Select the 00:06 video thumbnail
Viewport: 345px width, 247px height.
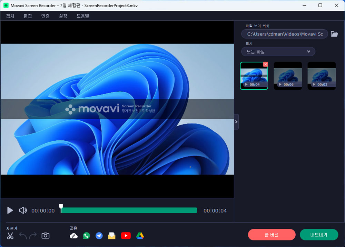click(288, 76)
